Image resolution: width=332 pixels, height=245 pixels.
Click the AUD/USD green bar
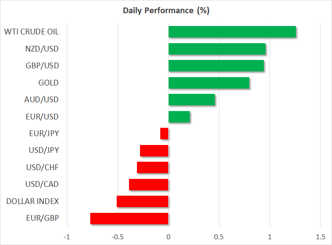pos(192,100)
